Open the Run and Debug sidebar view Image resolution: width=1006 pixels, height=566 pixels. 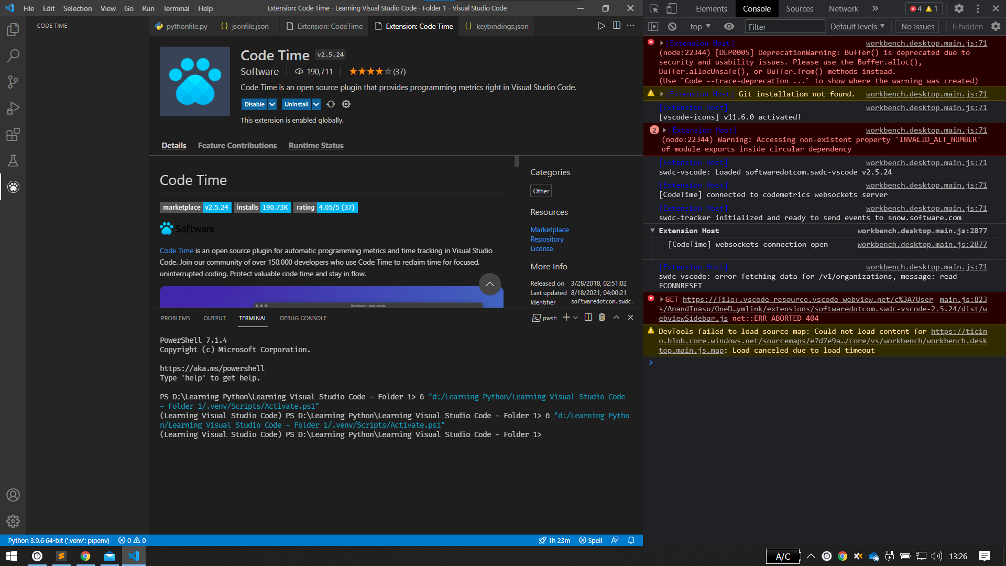pos(13,108)
